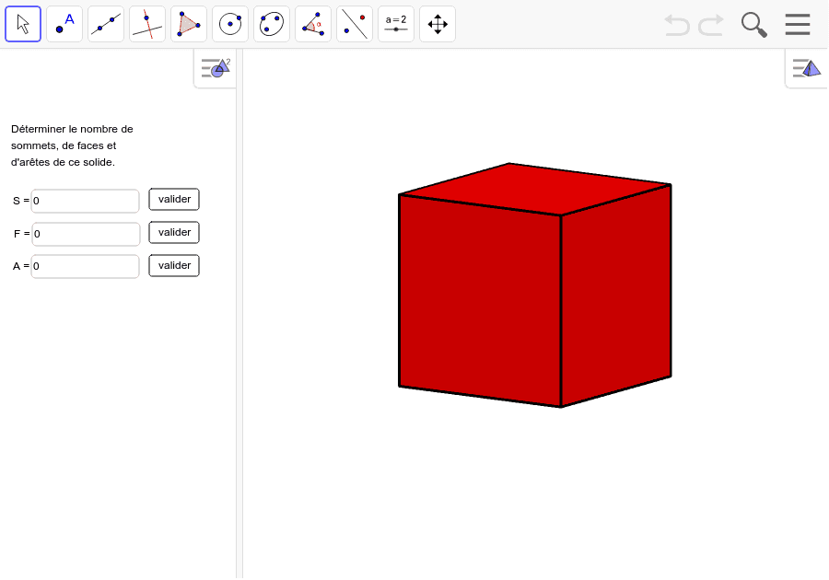Select the Move arrow tool

pos(22,23)
